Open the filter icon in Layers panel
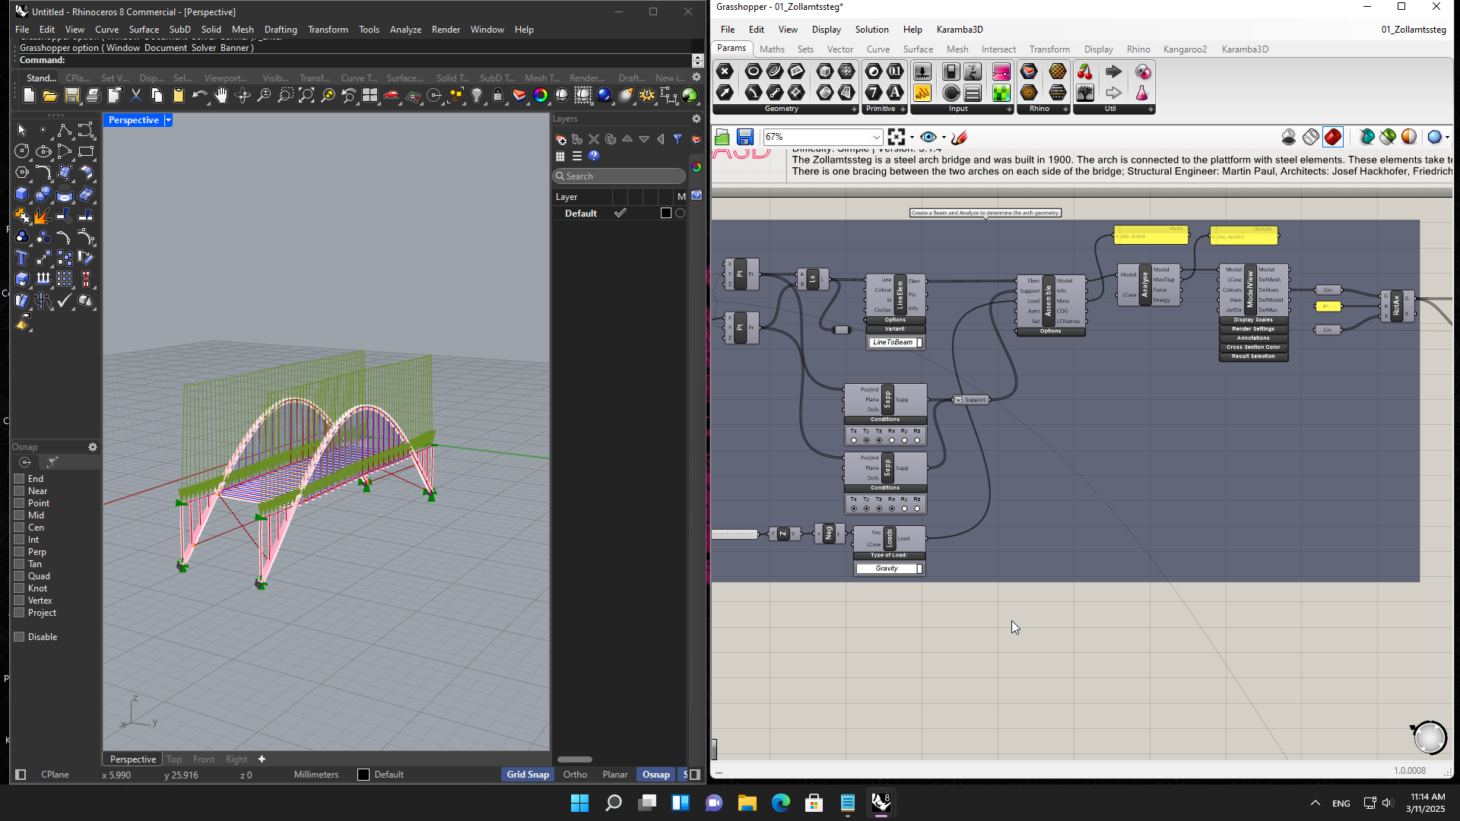Viewport: 1460px width, 821px height. tap(678, 139)
